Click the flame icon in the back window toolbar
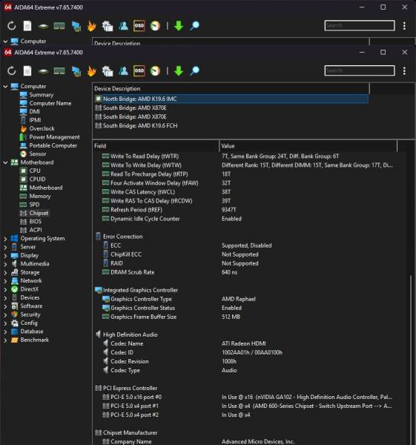Viewport: 416px width, 445px height. tap(91, 26)
